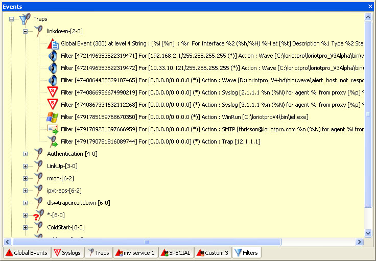This screenshot has width=376, height=261.
Task: Click the horizontal scrollbar thumb
Action: [x=147, y=242]
